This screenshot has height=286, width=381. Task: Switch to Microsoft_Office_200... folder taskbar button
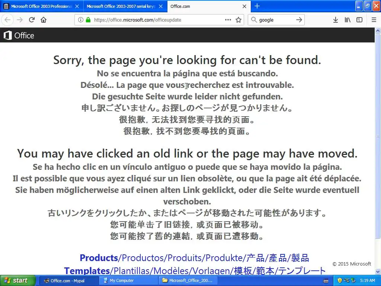(188, 281)
